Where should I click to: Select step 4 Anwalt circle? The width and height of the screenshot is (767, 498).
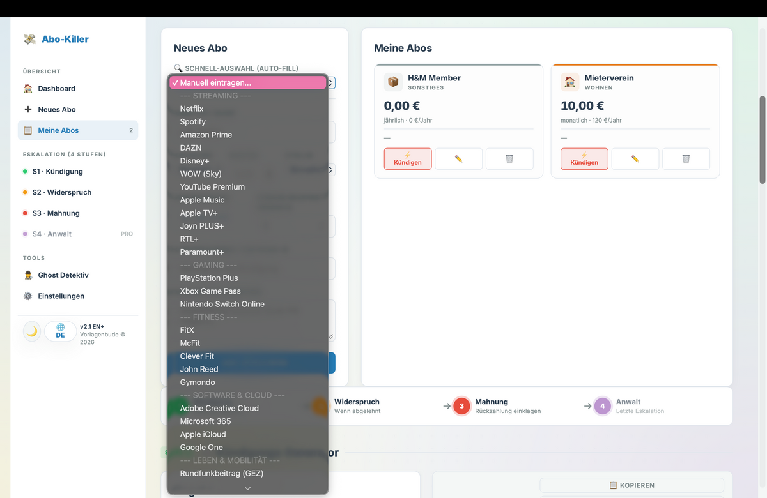[603, 406]
